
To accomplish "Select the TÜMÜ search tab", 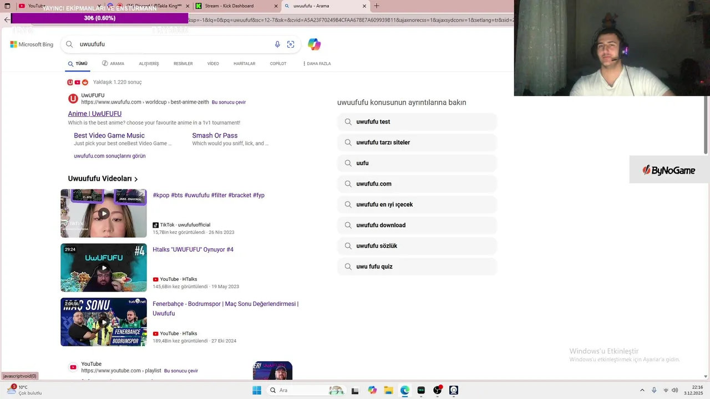I will coord(78,64).
